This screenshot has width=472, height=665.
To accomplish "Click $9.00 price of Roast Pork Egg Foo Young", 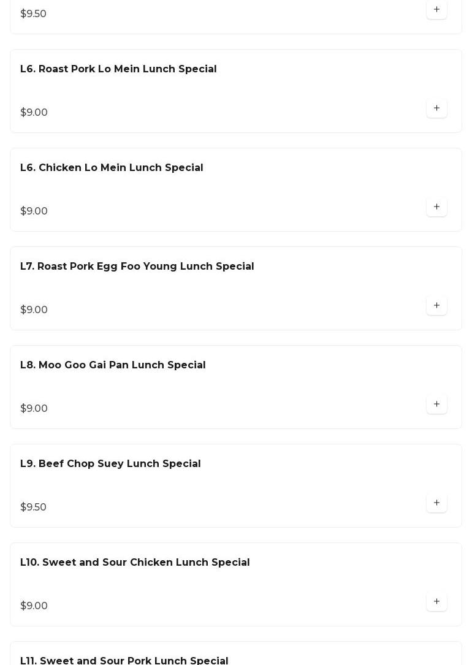I will pos(34,310).
